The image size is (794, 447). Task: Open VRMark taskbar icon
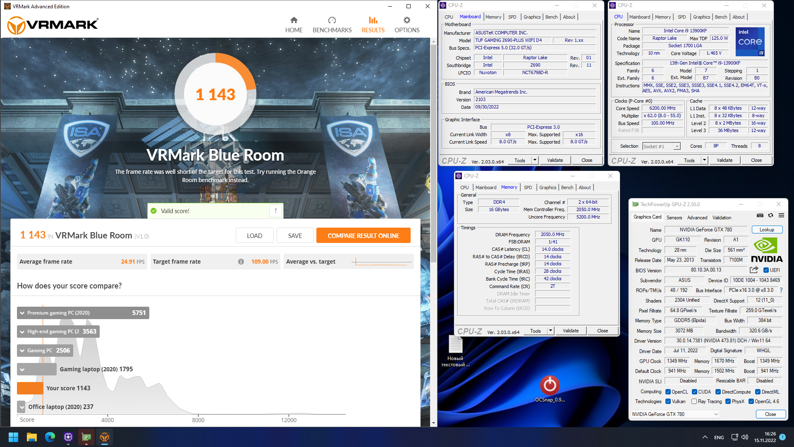105,437
